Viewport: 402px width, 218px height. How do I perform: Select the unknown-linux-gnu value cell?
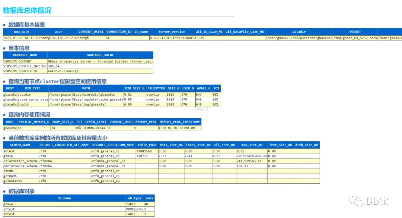click(100, 71)
